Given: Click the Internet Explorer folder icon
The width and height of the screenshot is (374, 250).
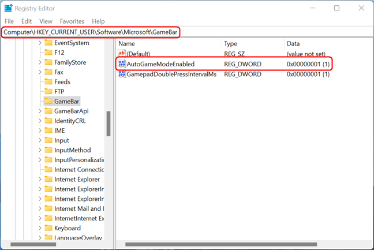Looking at the screenshot, I should (x=48, y=180).
